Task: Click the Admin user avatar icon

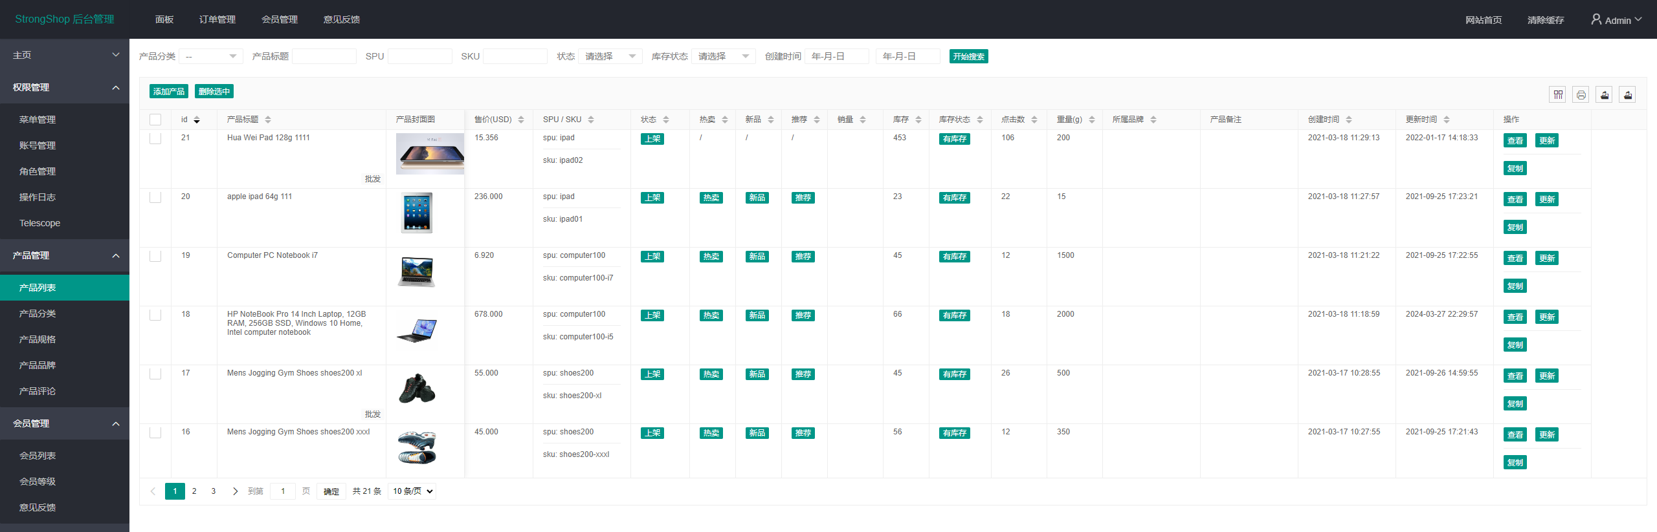Action: (1597, 19)
